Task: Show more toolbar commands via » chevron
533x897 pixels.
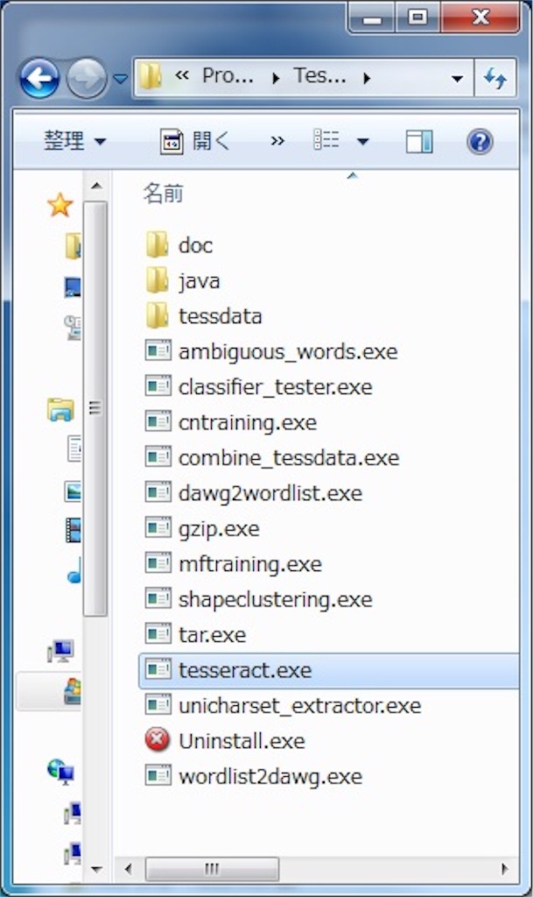Action: [x=277, y=141]
